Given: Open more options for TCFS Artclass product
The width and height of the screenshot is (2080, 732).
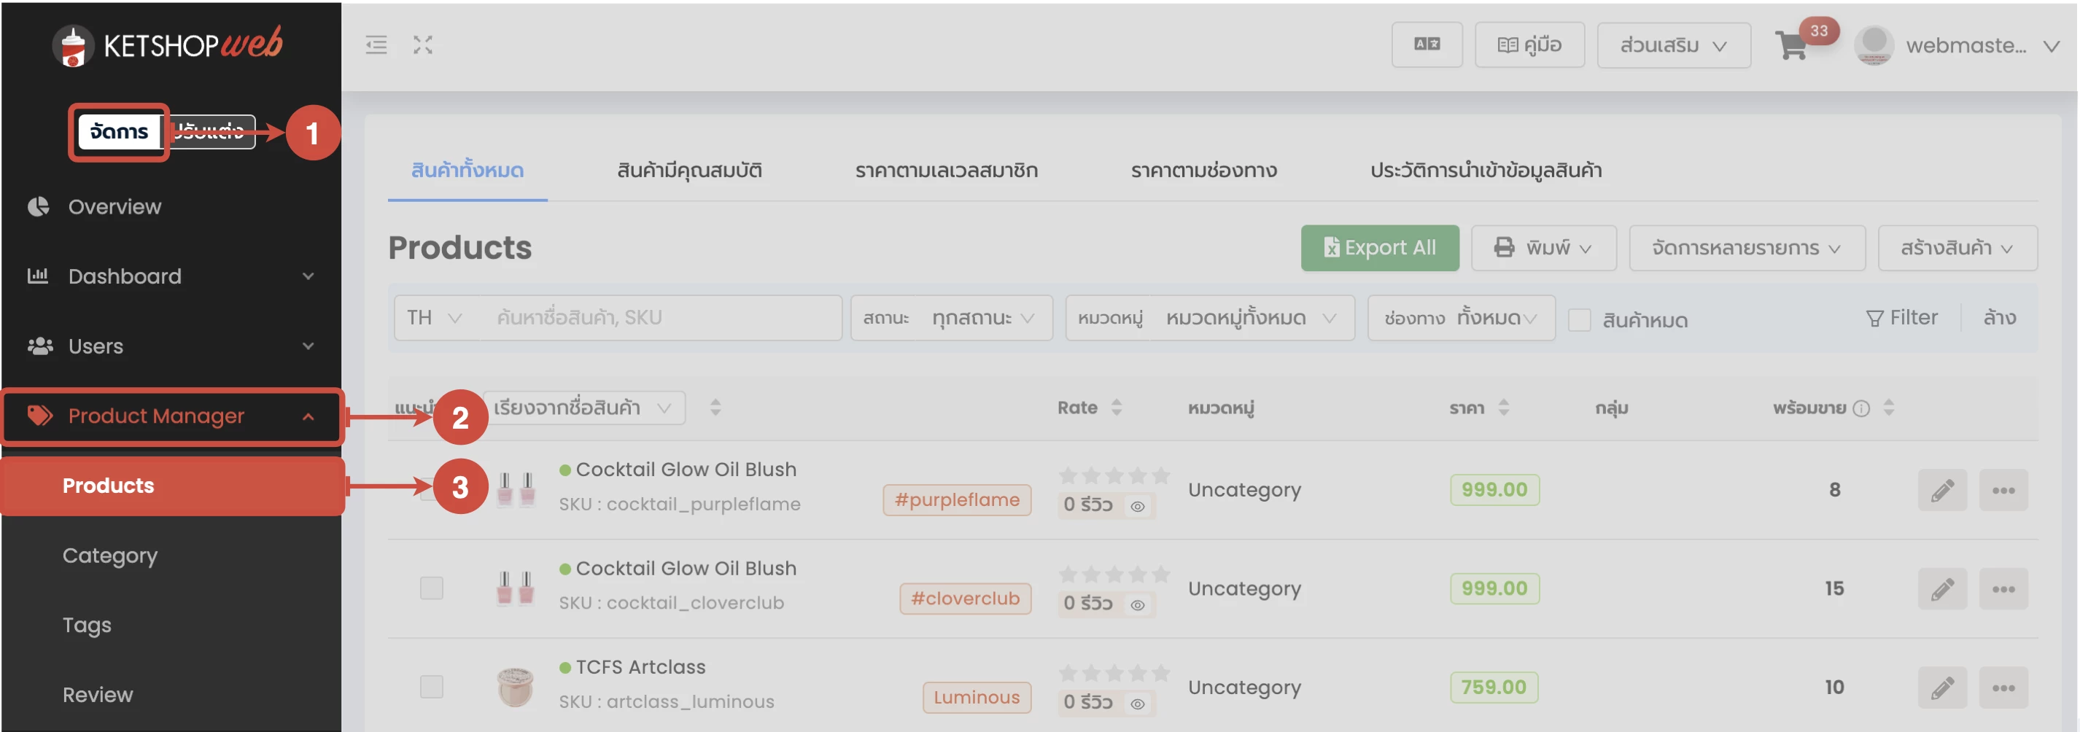Looking at the screenshot, I should click(2005, 687).
